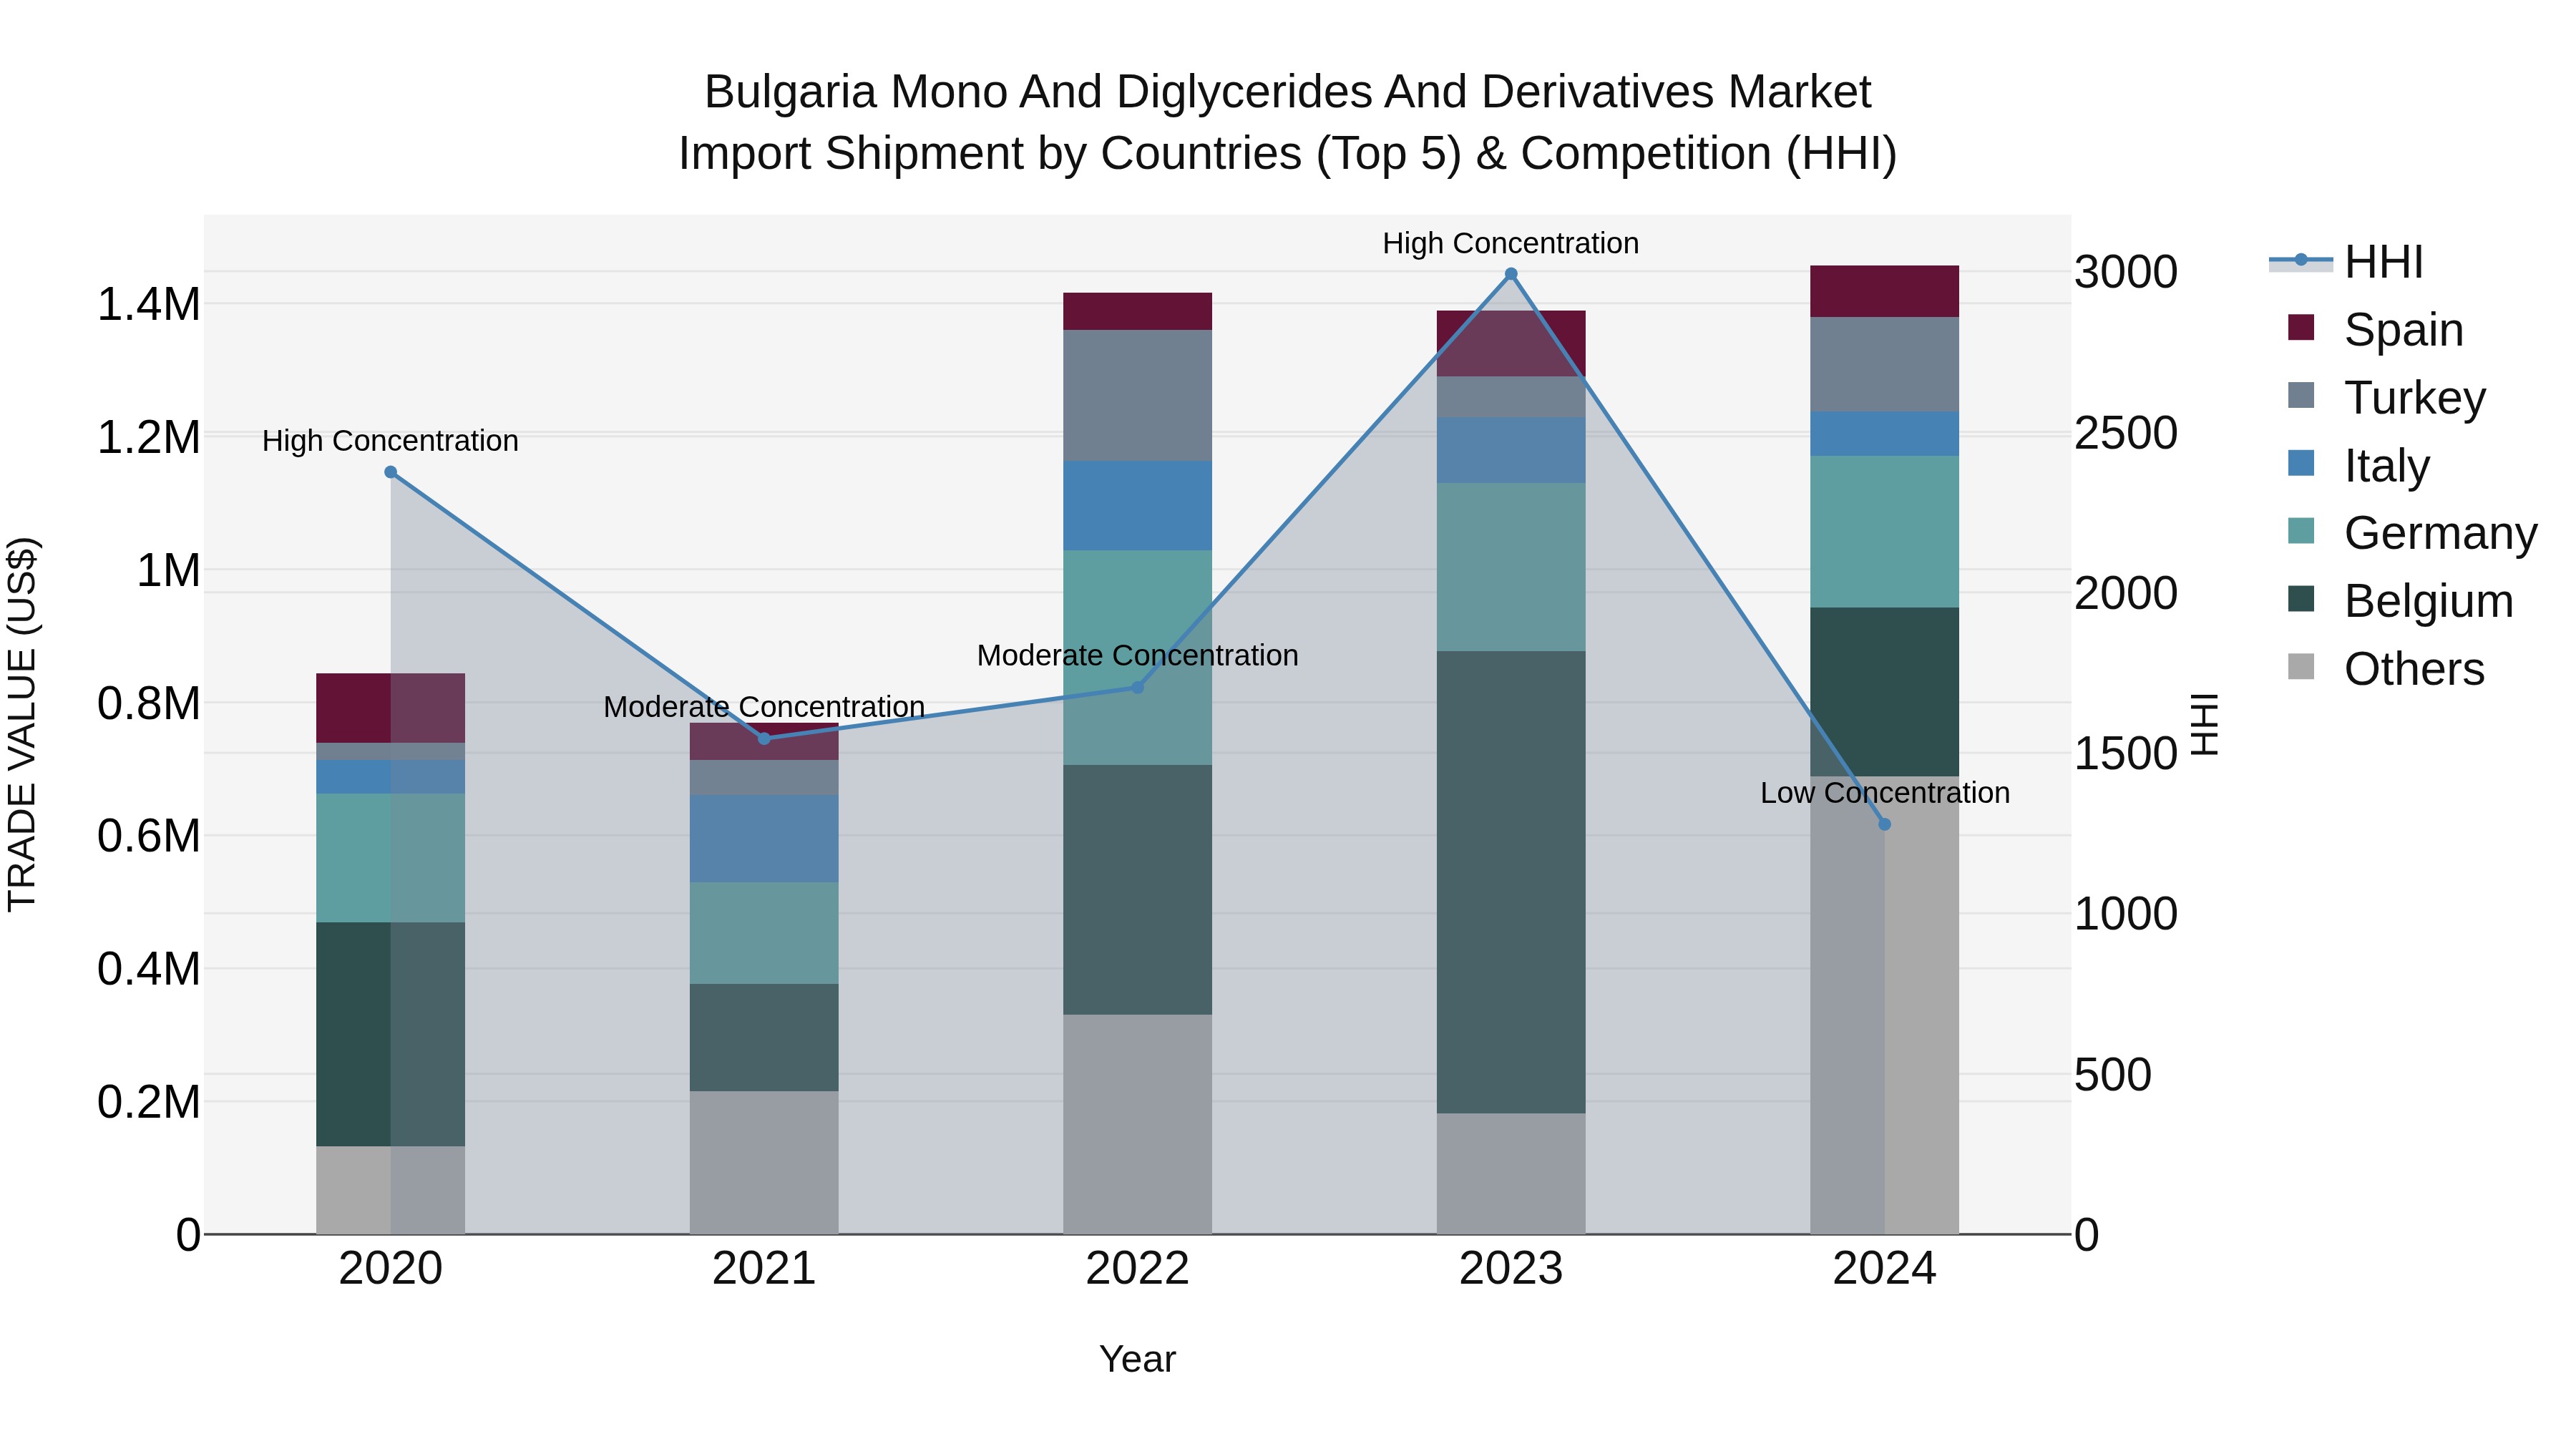This screenshot has width=2576, height=1449.
Task: Click the 2024 Turkey bar segment
Action: (x=1885, y=364)
